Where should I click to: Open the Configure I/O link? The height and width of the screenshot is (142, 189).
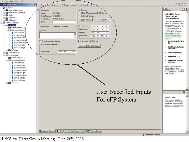(174, 57)
